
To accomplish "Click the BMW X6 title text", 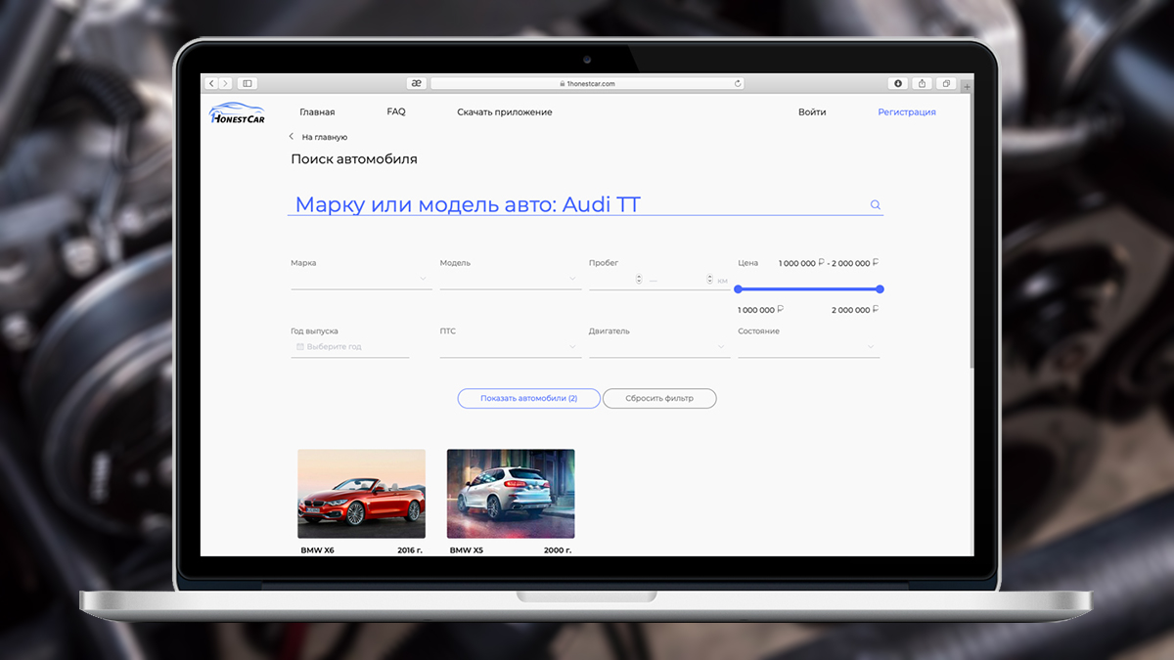I will pos(318,550).
